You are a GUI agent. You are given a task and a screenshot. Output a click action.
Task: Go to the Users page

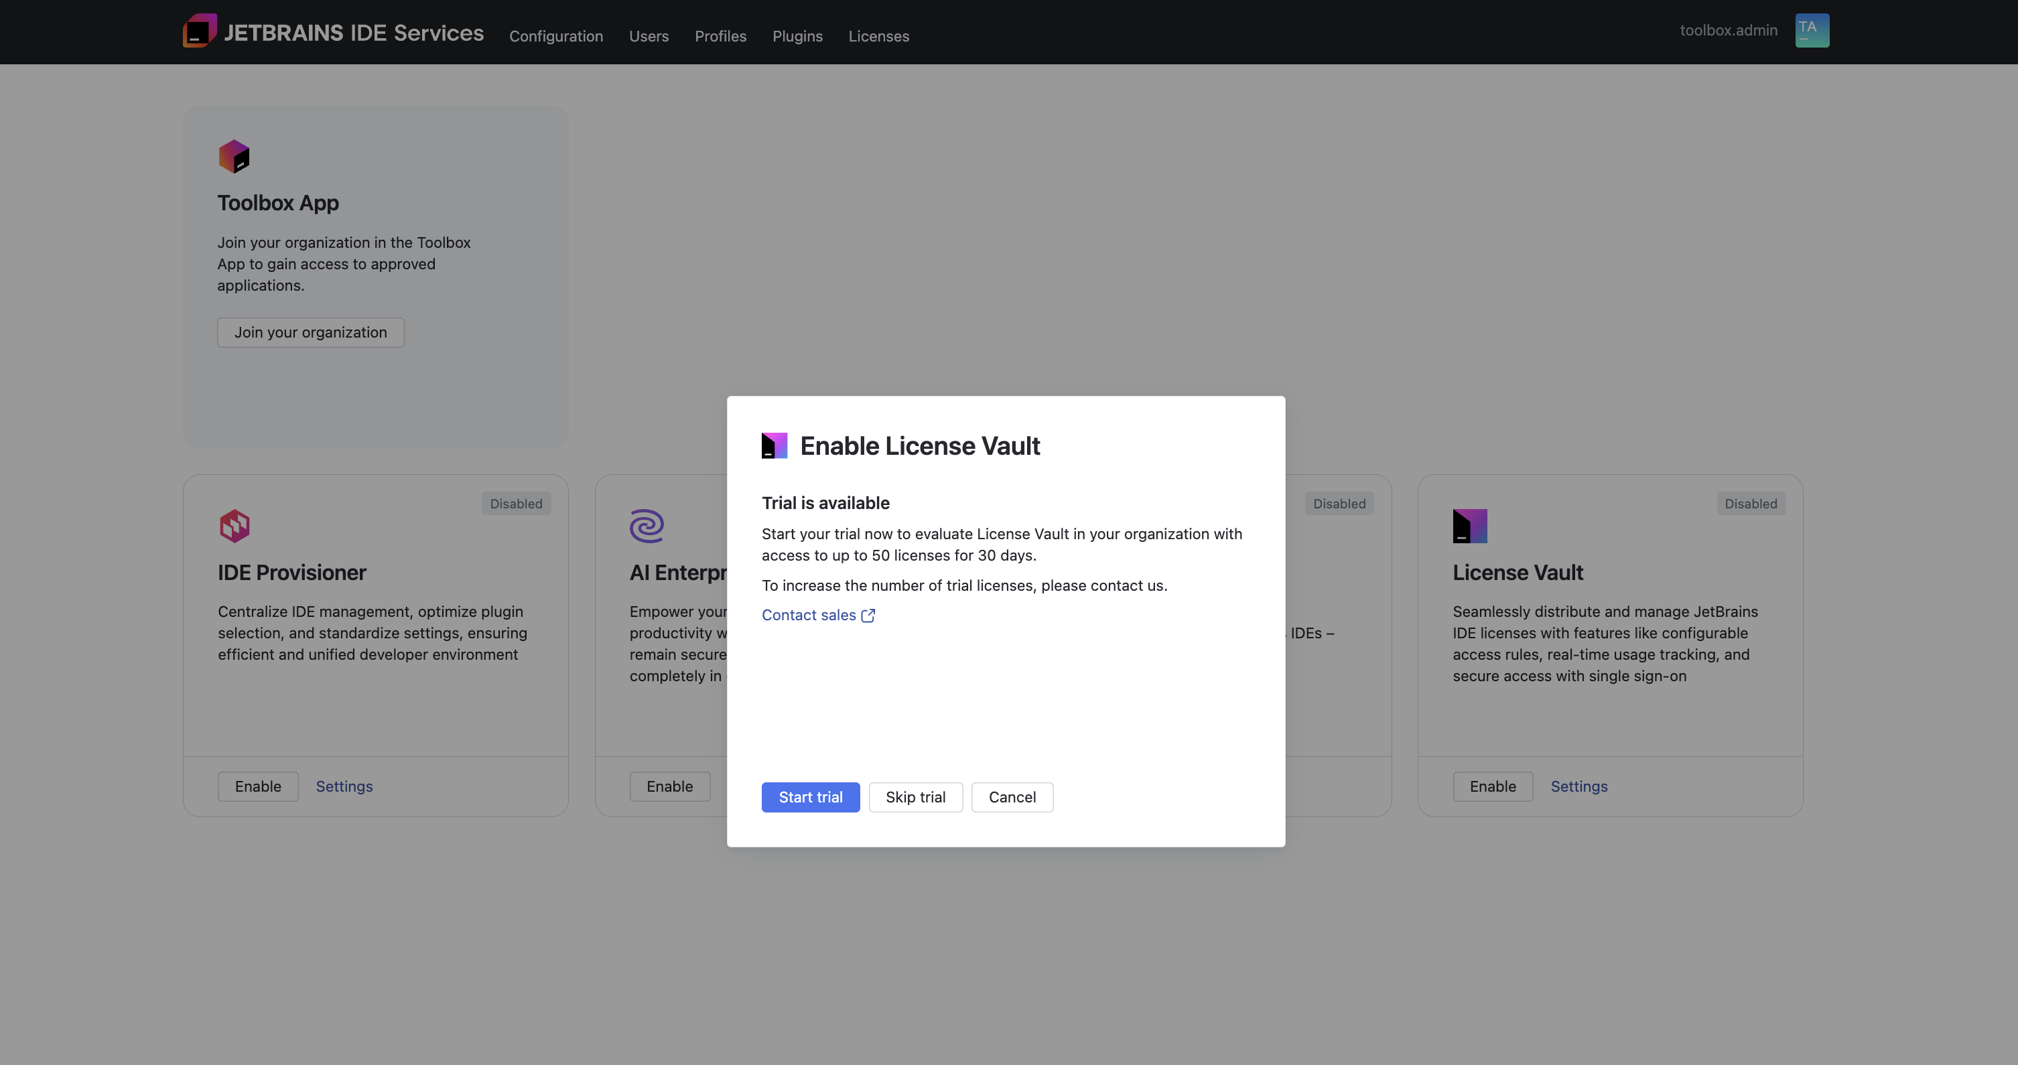pos(649,36)
